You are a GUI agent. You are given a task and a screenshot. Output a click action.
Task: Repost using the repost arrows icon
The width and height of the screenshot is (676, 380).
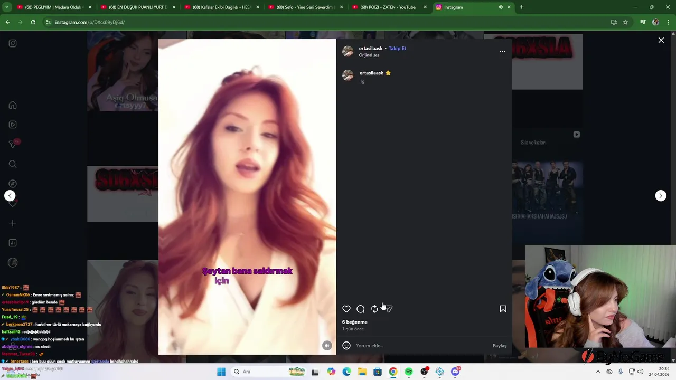click(374, 309)
